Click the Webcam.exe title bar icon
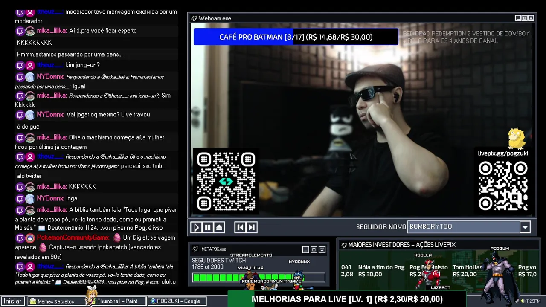Viewport: 546px width, 307px height. click(194, 18)
